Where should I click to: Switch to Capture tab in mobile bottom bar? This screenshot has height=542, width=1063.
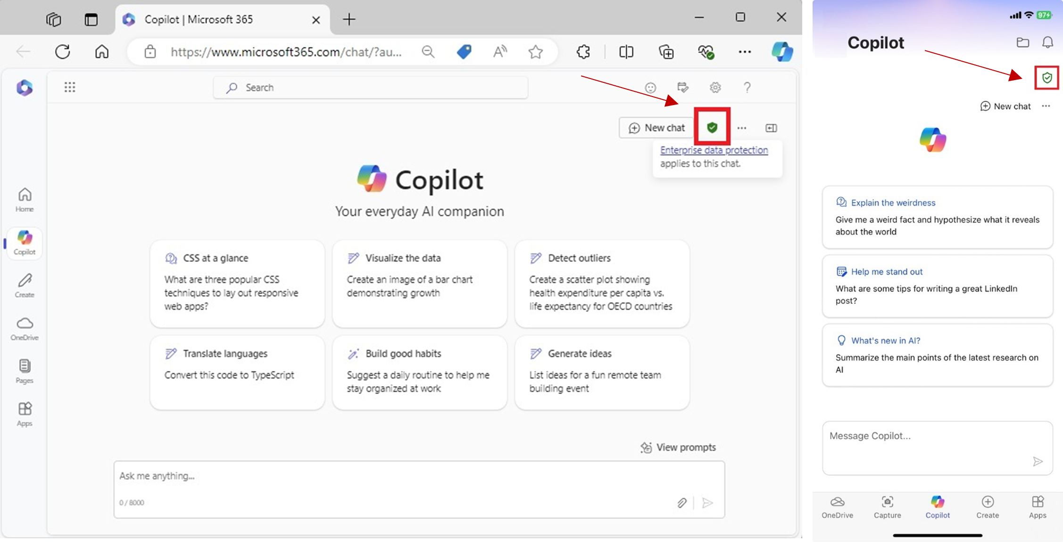887,507
